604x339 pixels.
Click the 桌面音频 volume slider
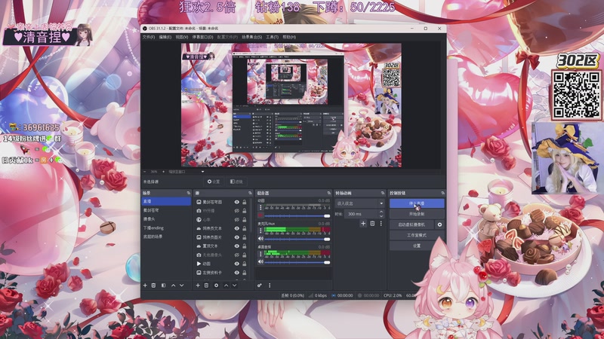297,262
